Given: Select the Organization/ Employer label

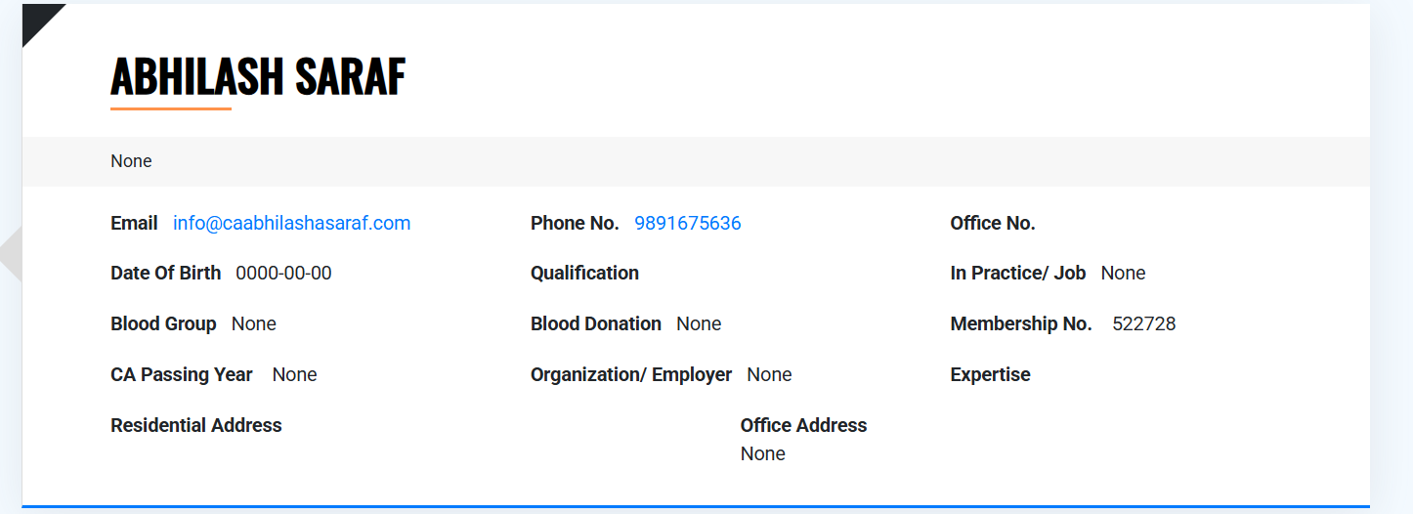Looking at the screenshot, I should click(630, 374).
